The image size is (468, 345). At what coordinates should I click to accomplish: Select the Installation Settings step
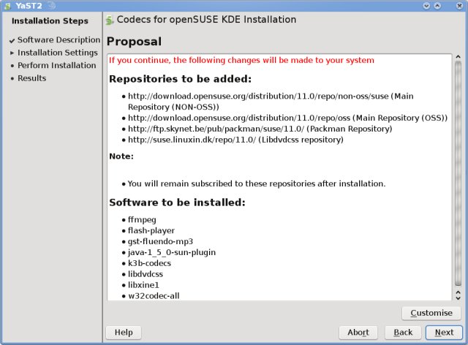58,53
